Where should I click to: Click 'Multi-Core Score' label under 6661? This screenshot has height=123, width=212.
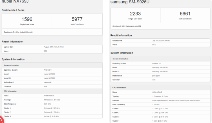click(185, 19)
